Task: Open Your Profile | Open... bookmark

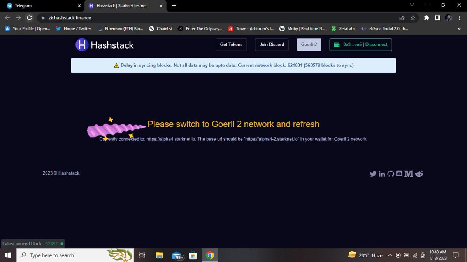Action: point(27,29)
